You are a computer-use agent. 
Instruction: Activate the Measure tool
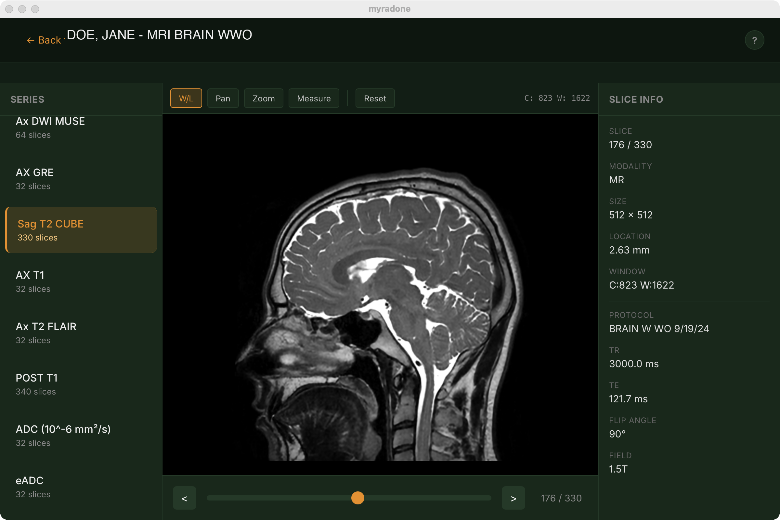pyautogui.click(x=313, y=98)
